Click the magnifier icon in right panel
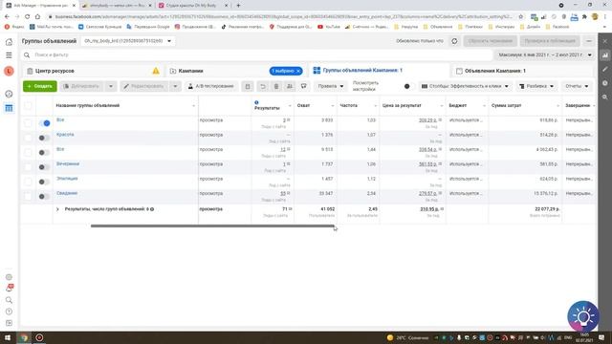This screenshot has height=344, width=612. pyautogui.click(x=605, y=97)
